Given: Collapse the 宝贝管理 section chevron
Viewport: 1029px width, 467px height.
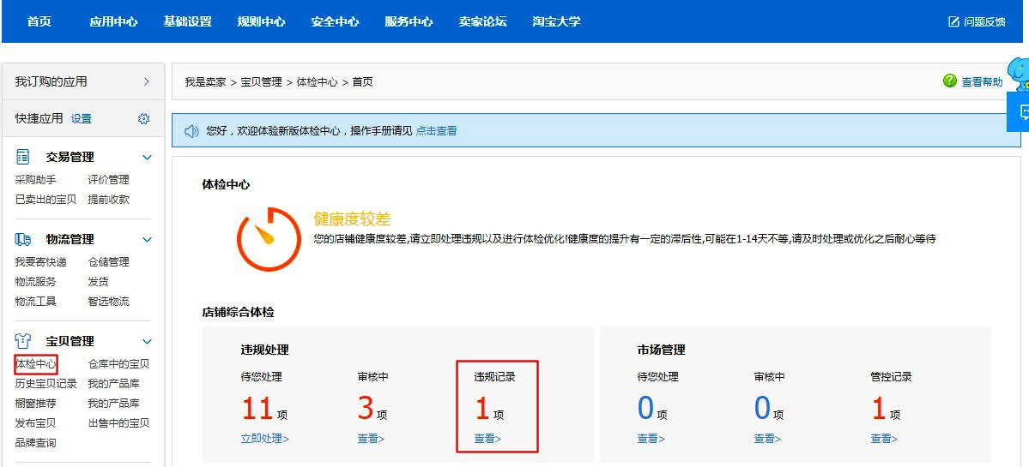Looking at the screenshot, I should [x=147, y=341].
